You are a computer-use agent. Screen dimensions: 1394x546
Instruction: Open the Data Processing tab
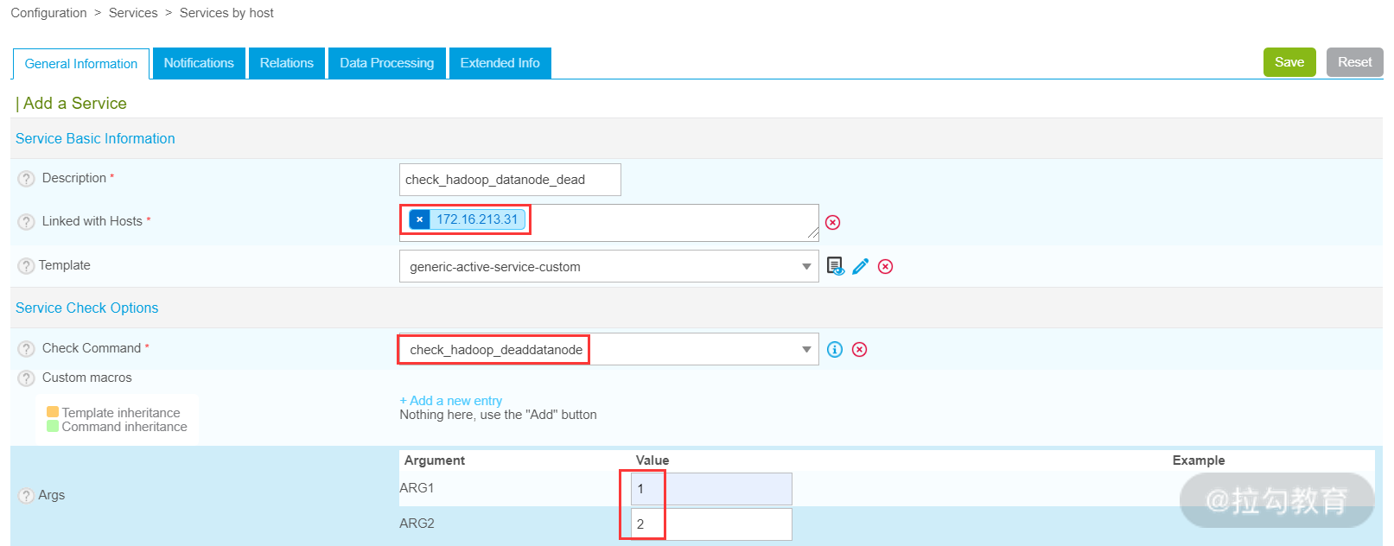coord(387,63)
